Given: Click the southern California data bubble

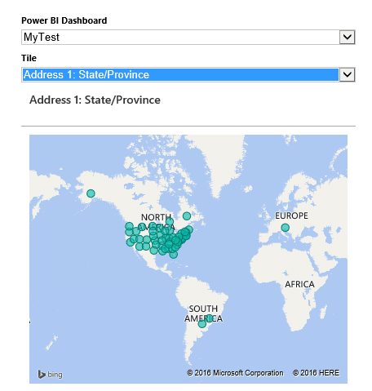Looking at the screenshot, I should (131, 242).
